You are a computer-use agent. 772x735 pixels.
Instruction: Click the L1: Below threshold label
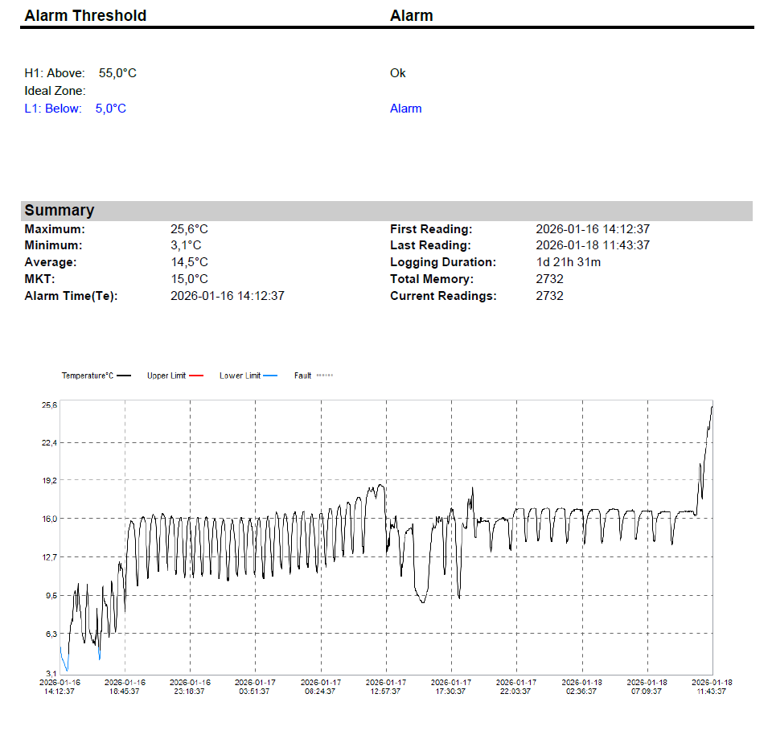pos(53,109)
